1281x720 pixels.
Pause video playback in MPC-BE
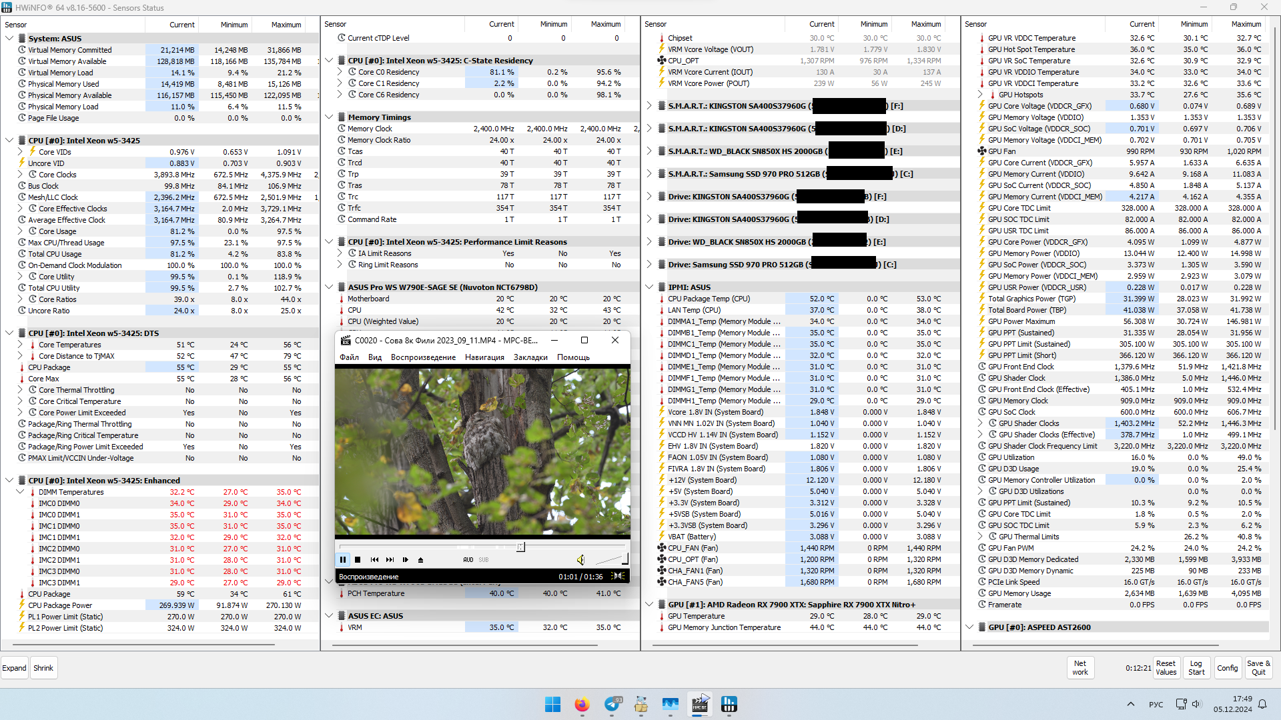point(343,560)
